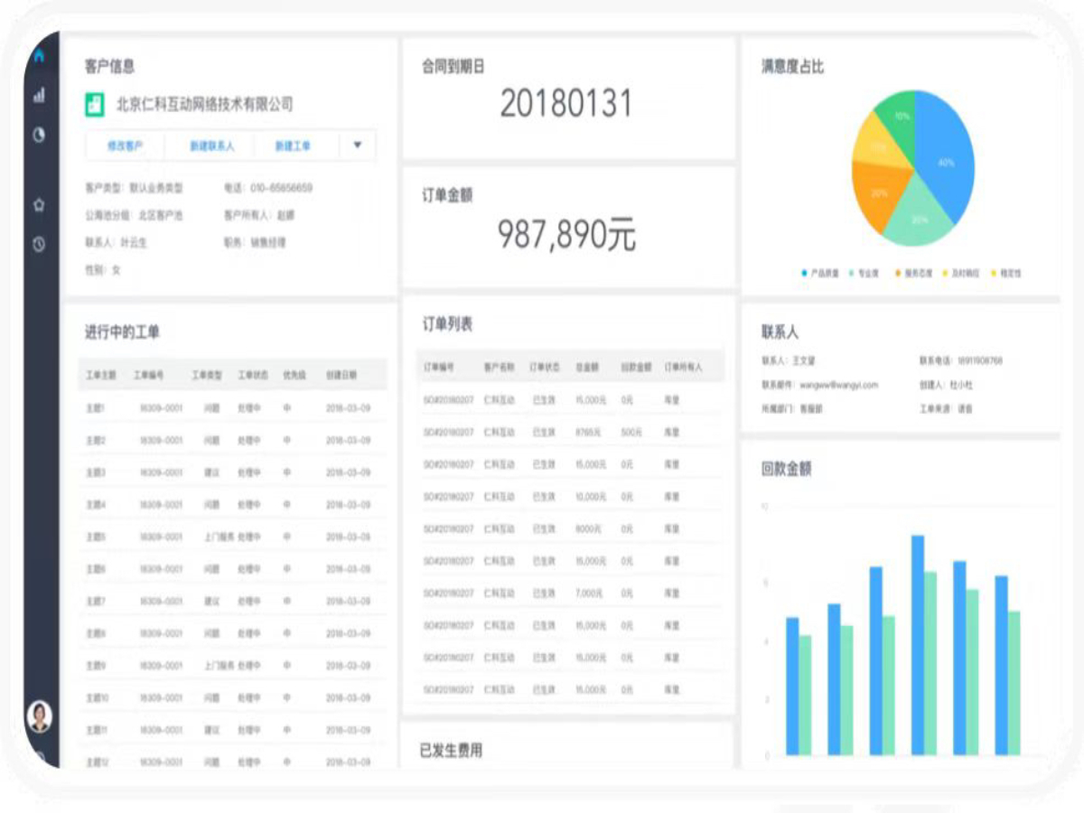Image resolution: width=1084 pixels, height=813 pixels.
Task: Click the 修改客户 button
Action: pyautogui.click(x=126, y=145)
